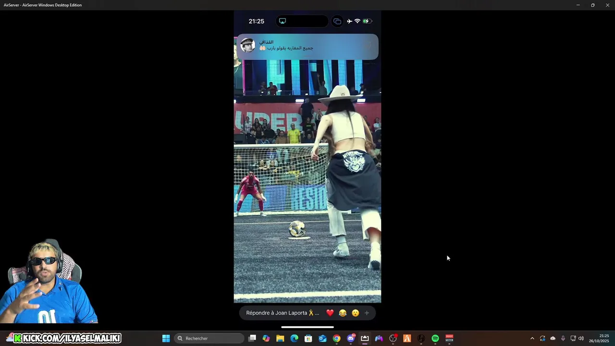Image resolution: width=615 pixels, height=346 pixels.
Task: Open the black circular app icon in taskbar
Action: [421, 338]
